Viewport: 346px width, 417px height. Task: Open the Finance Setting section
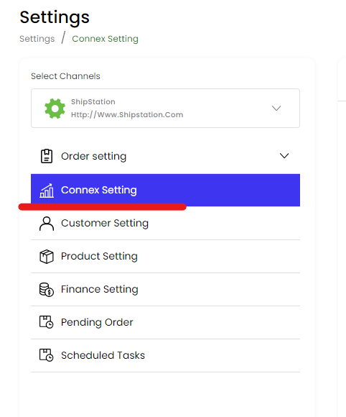tap(165, 289)
